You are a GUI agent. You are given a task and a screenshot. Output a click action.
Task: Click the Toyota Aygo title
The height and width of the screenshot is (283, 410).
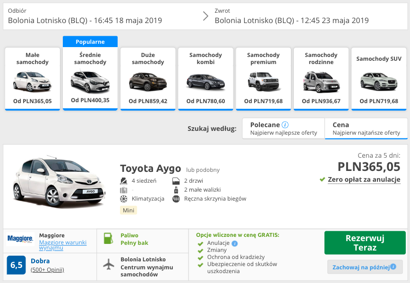(x=151, y=169)
